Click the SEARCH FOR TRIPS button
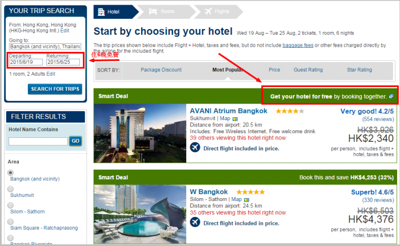400x246 pixels. point(55,89)
